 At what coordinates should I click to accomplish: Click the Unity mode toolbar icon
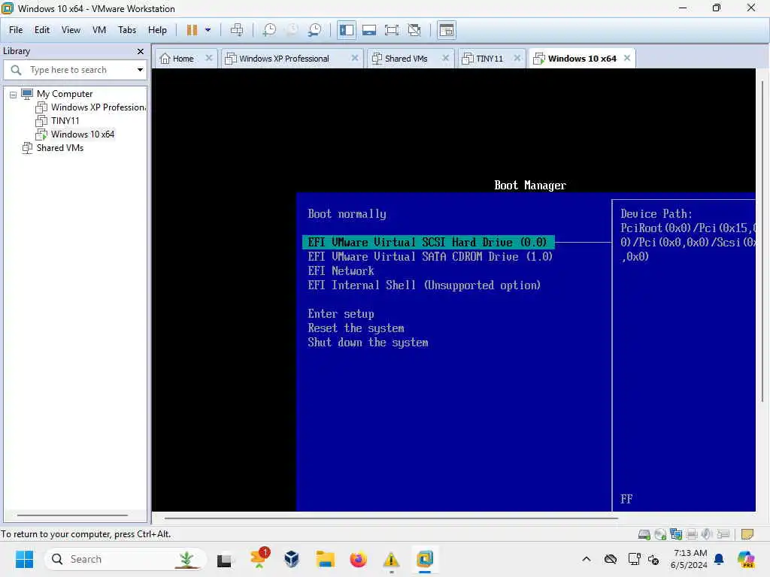tap(414, 30)
